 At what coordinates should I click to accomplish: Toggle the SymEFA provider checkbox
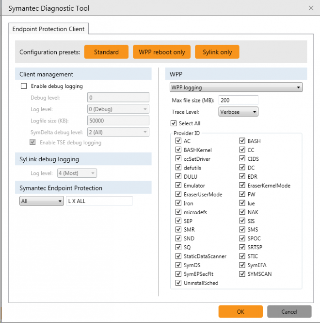(x=242, y=265)
